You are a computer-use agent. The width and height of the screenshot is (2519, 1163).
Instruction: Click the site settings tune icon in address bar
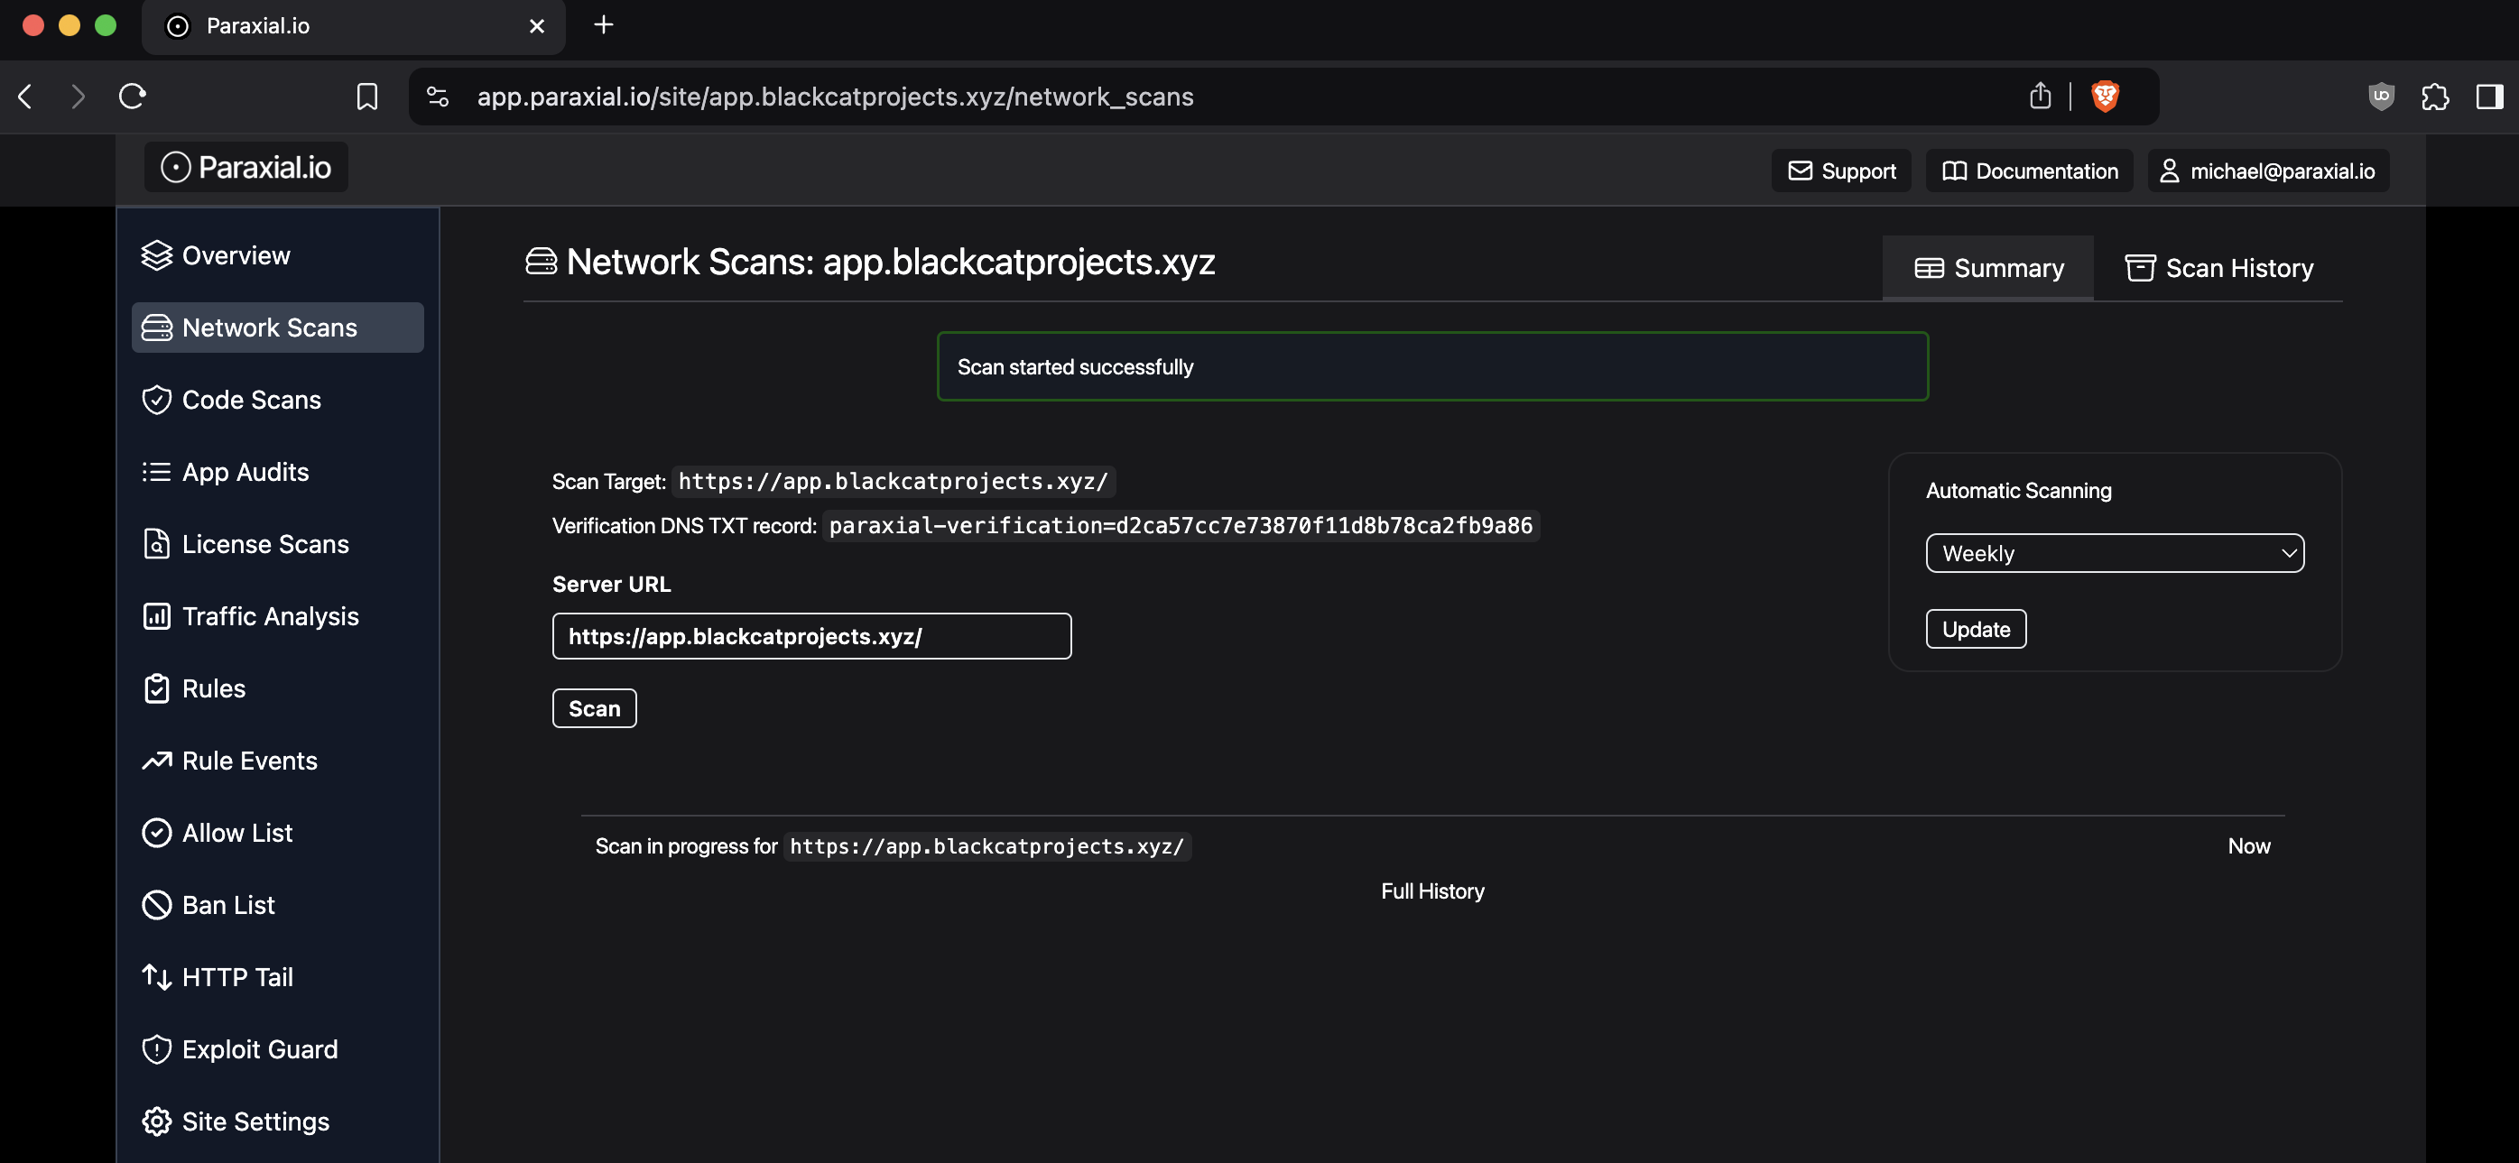tap(437, 96)
